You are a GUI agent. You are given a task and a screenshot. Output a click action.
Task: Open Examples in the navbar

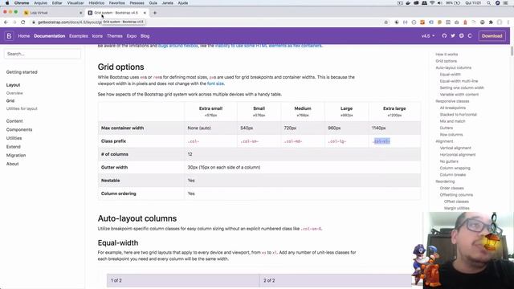pyautogui.click(x=79, y=36)
